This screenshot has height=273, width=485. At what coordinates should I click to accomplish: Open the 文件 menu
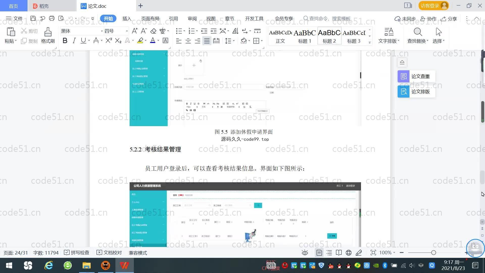click(x=14, y=18)
